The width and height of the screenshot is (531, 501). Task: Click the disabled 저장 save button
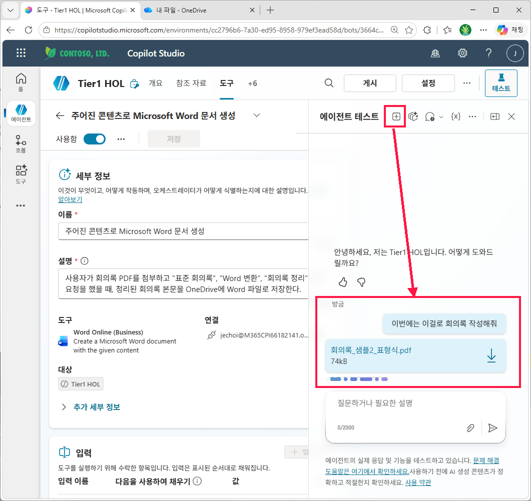(x=174, y=139)
